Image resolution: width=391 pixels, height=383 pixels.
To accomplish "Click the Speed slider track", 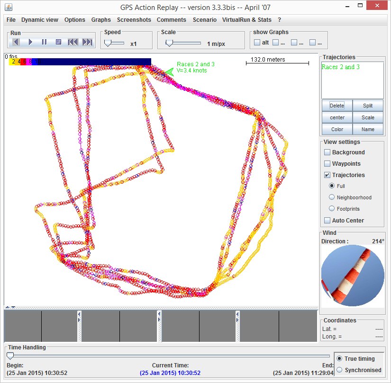I will 116,43.
